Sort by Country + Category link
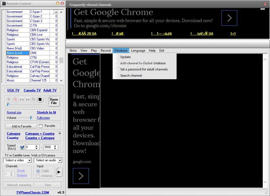 40,138
